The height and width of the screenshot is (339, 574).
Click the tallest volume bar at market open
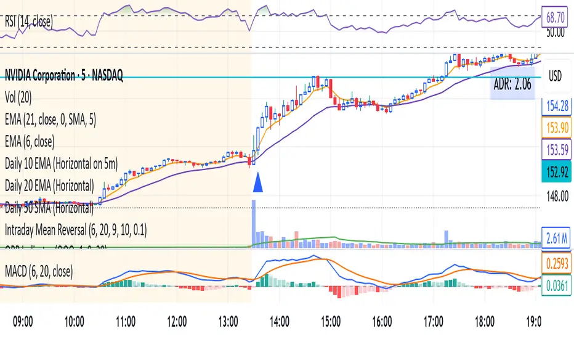[253, 224]
